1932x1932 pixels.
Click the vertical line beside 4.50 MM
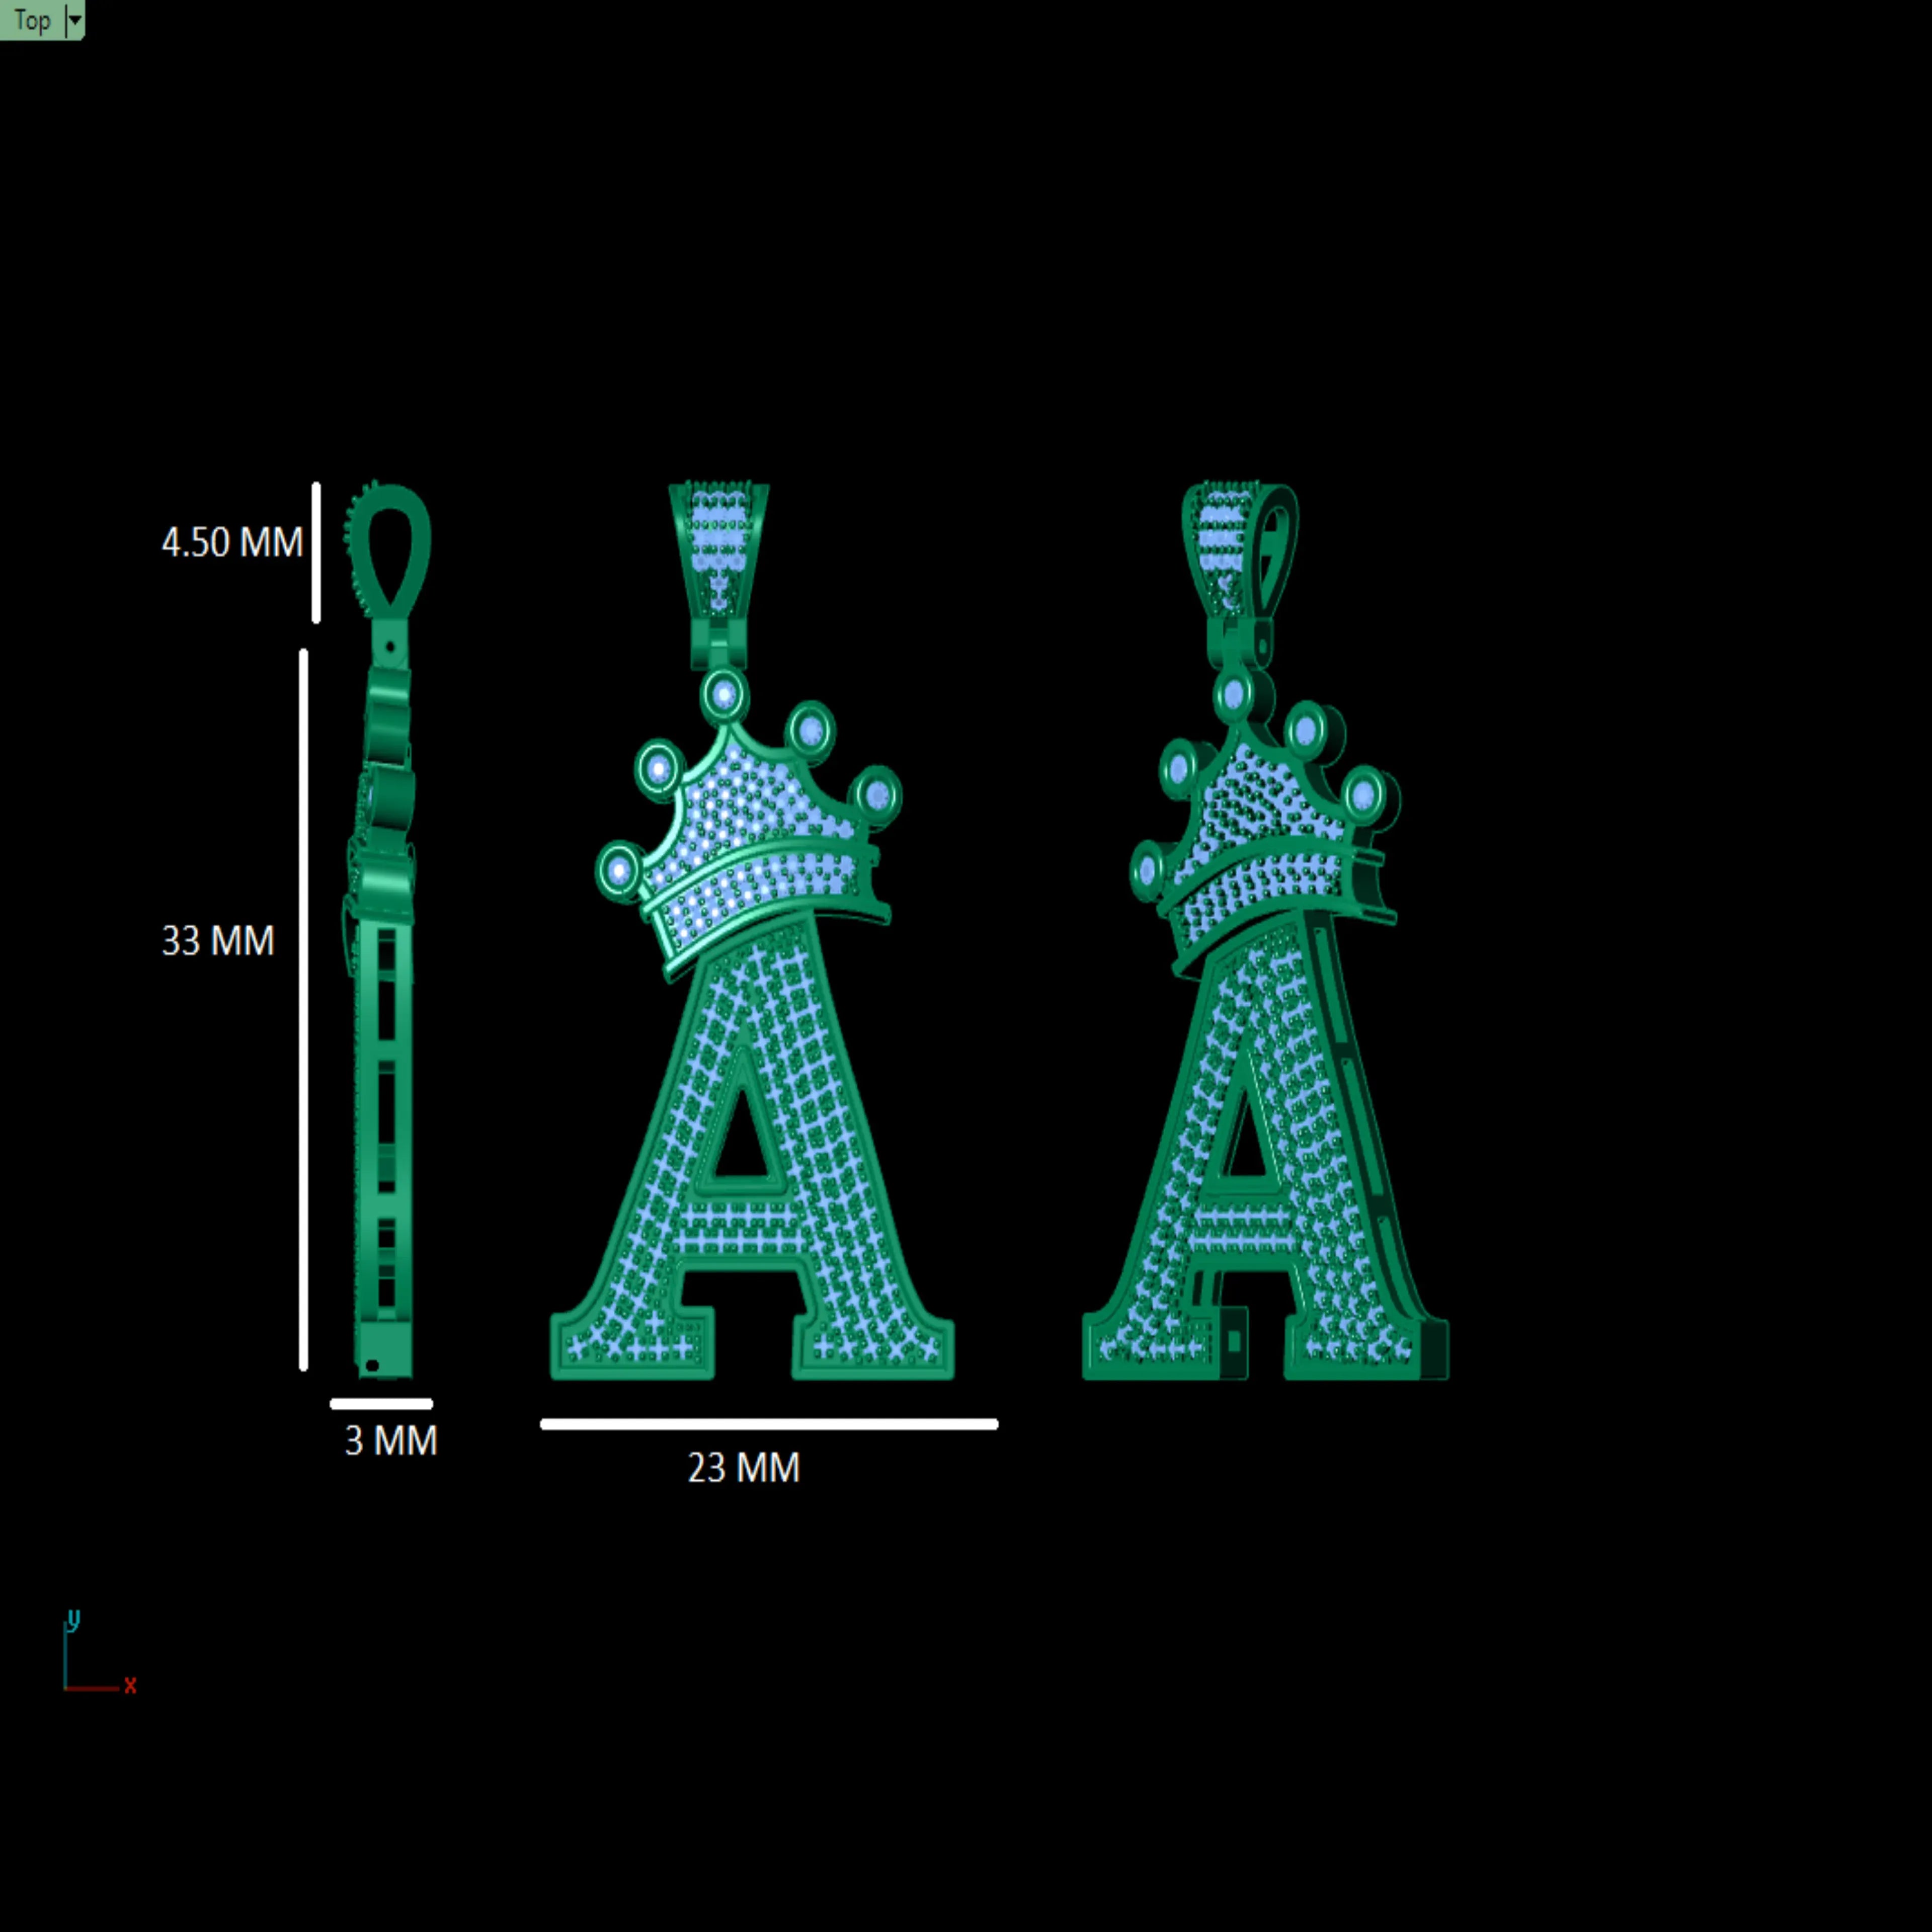tap(316, 553)
